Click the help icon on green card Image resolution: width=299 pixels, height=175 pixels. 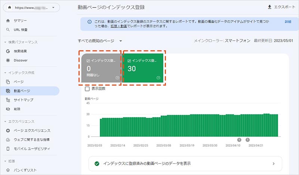pos(158,78)
